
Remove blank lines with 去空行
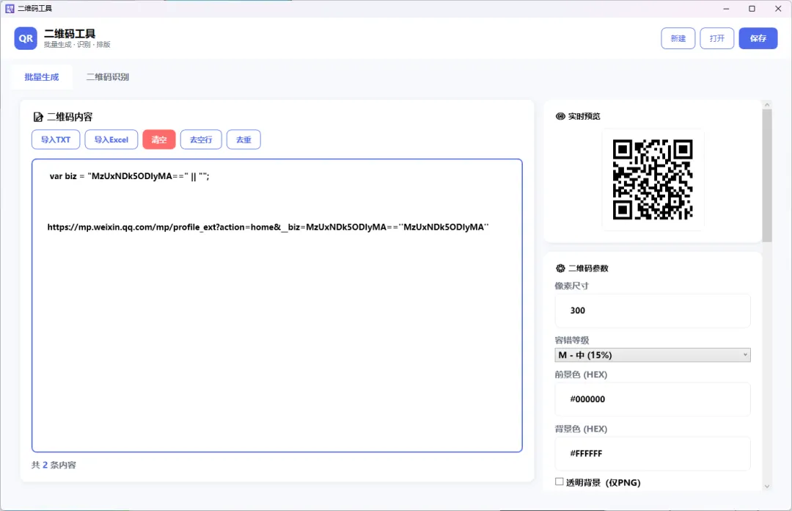point(201,139)
